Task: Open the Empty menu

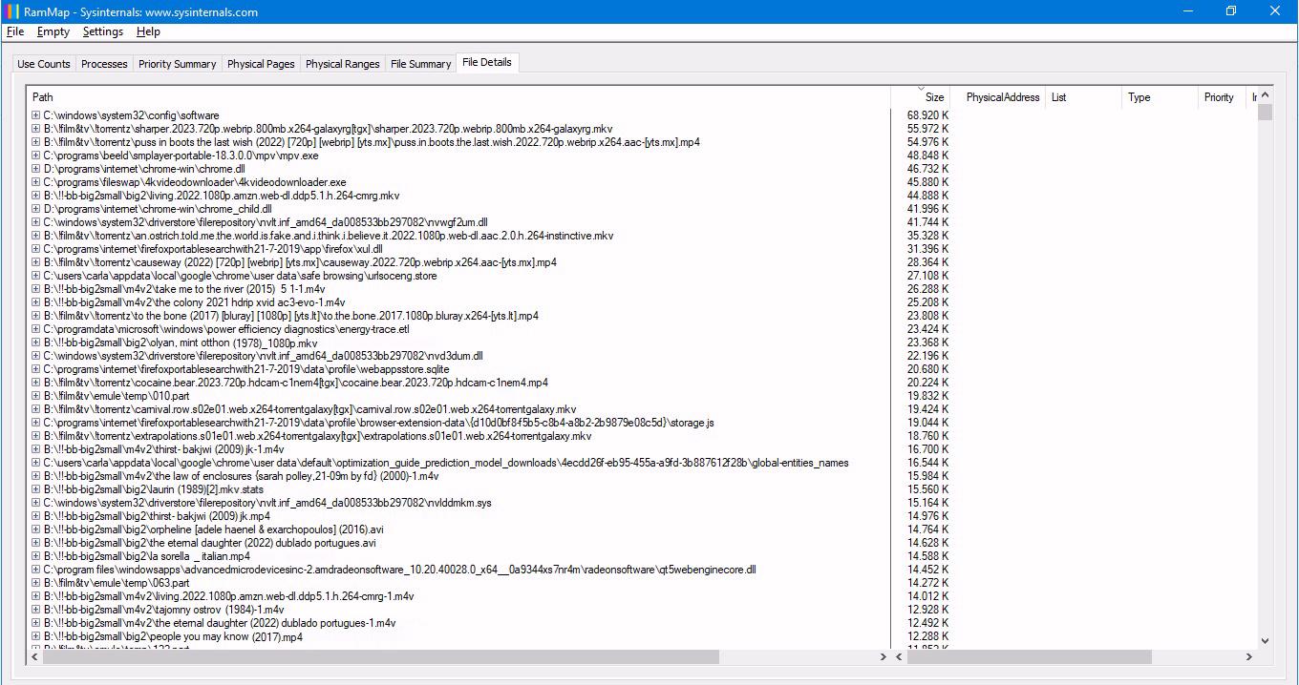Action: pyautogui.click(x=53, y=31)
